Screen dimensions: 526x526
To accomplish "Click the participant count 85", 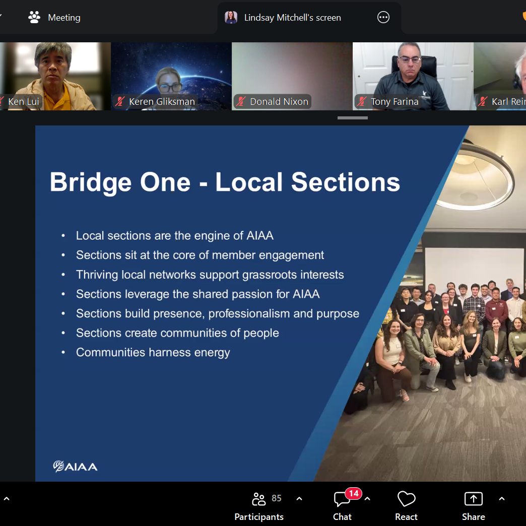I will click(277, 498).
